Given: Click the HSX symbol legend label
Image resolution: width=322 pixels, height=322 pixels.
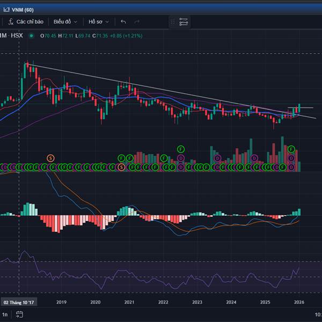Looking at the screenshot, I should click(17, 36).
